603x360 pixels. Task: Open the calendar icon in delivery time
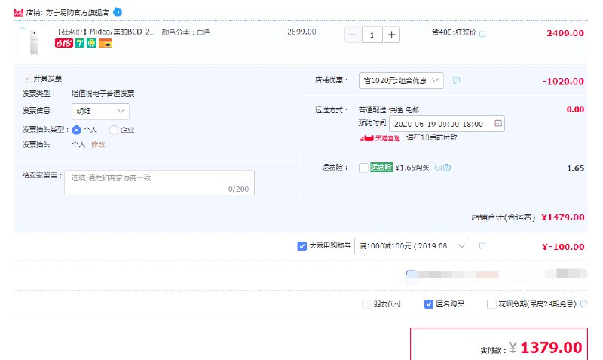pos(498,123)
